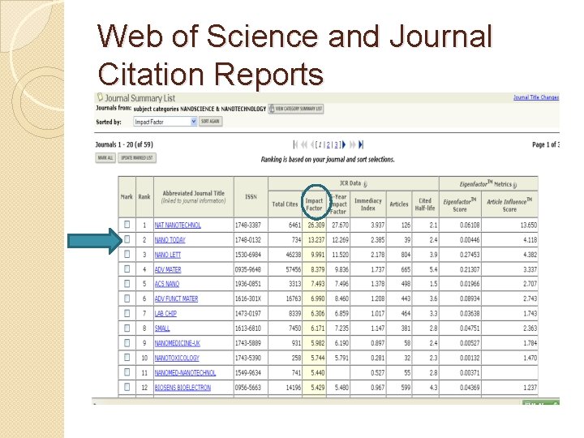This screenshot has height=438, width=584.
Task: Tick the mark checkbox for LAB CHIP
Action: coord(127,313)
